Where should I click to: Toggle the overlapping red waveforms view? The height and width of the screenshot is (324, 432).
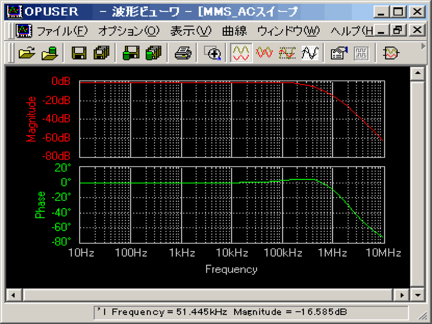pos(264,53)
